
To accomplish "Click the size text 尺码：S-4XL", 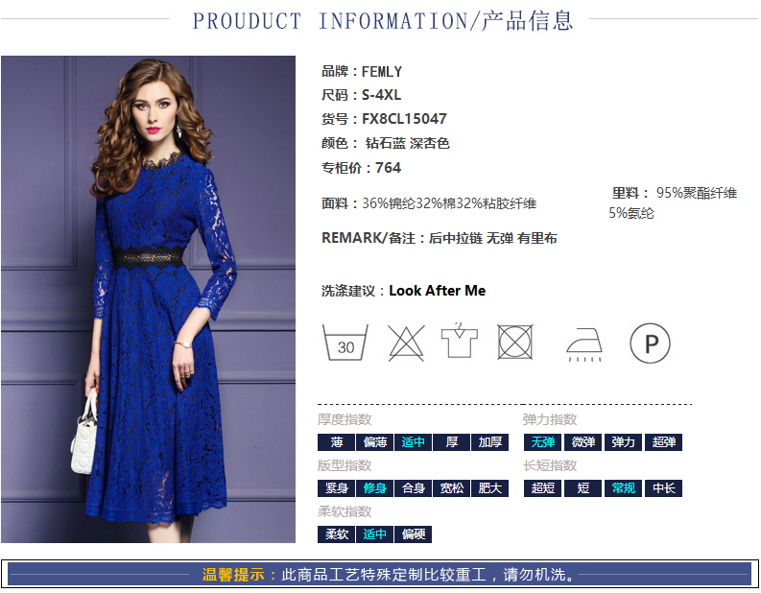I will 361,95.
